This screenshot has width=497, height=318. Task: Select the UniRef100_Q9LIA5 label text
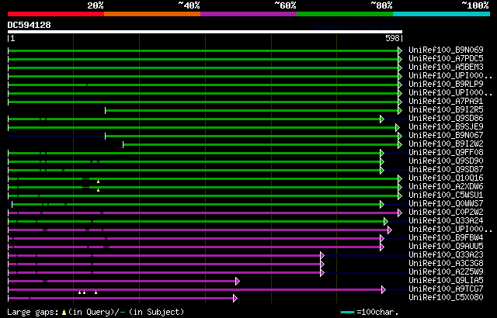446,281
